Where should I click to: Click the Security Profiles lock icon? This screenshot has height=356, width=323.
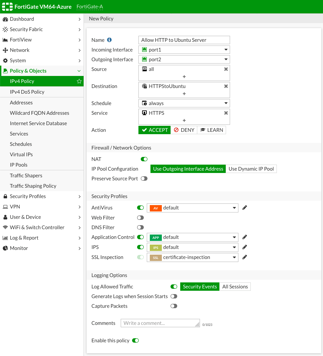pos(5,196)
